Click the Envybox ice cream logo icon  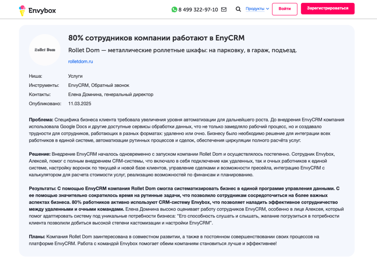(x=22, y=11)
